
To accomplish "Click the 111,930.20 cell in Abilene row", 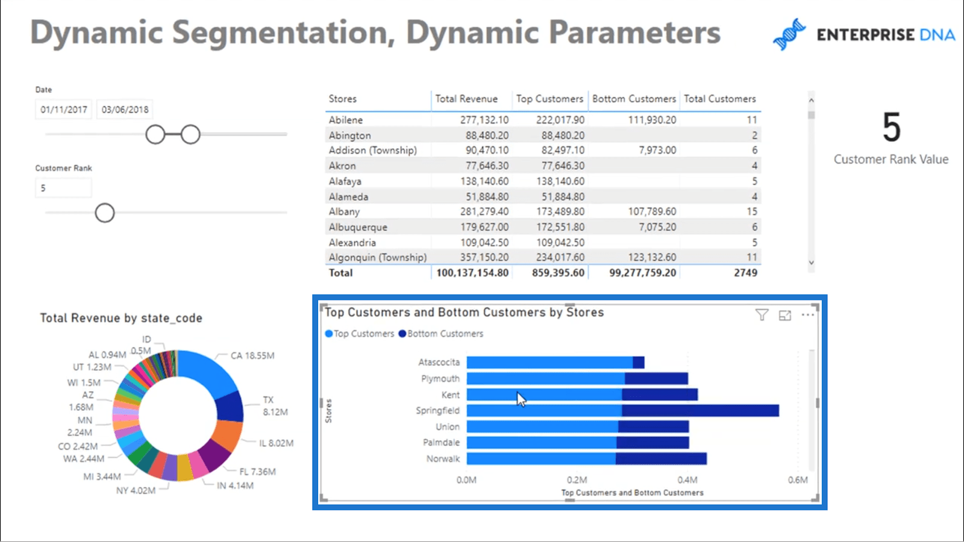I will tap(652, 120).
